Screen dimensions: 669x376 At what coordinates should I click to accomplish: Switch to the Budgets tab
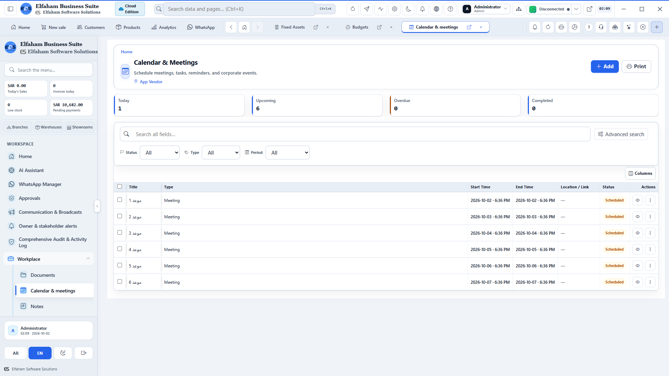click(357, 27)
